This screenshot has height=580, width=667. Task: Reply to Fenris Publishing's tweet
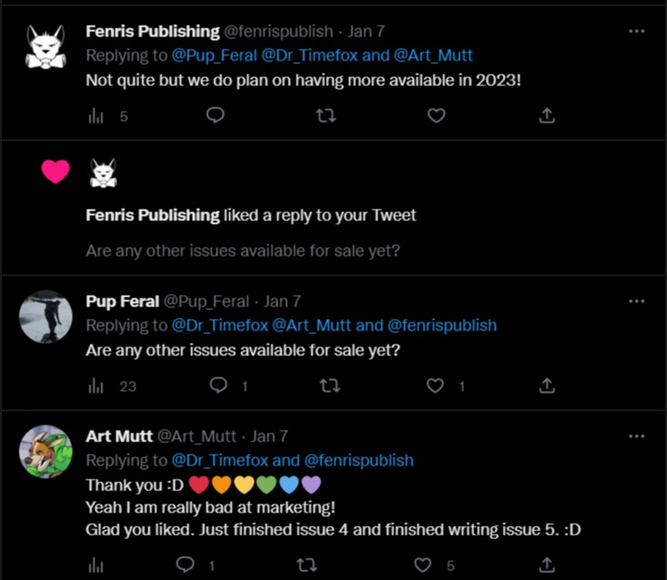click(x=214, y=115)
